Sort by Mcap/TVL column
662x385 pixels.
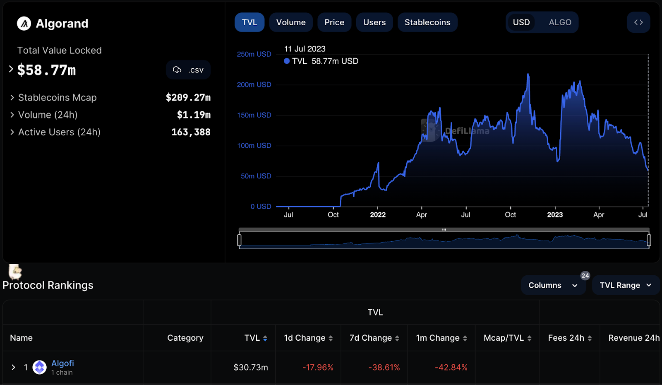[507, 338]
